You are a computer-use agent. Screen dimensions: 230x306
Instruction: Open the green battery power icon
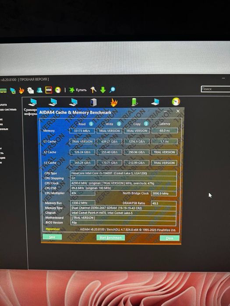pos(134,102)
